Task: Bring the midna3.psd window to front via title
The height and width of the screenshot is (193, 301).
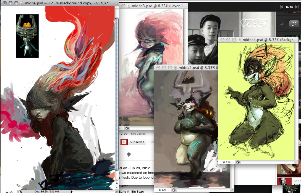Action: [159, 6]
